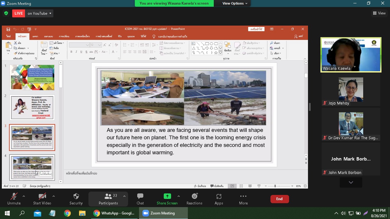Start Slide Show from status bar icon
The height and width of the screenshot is (219, 390).
coord(259,186)
